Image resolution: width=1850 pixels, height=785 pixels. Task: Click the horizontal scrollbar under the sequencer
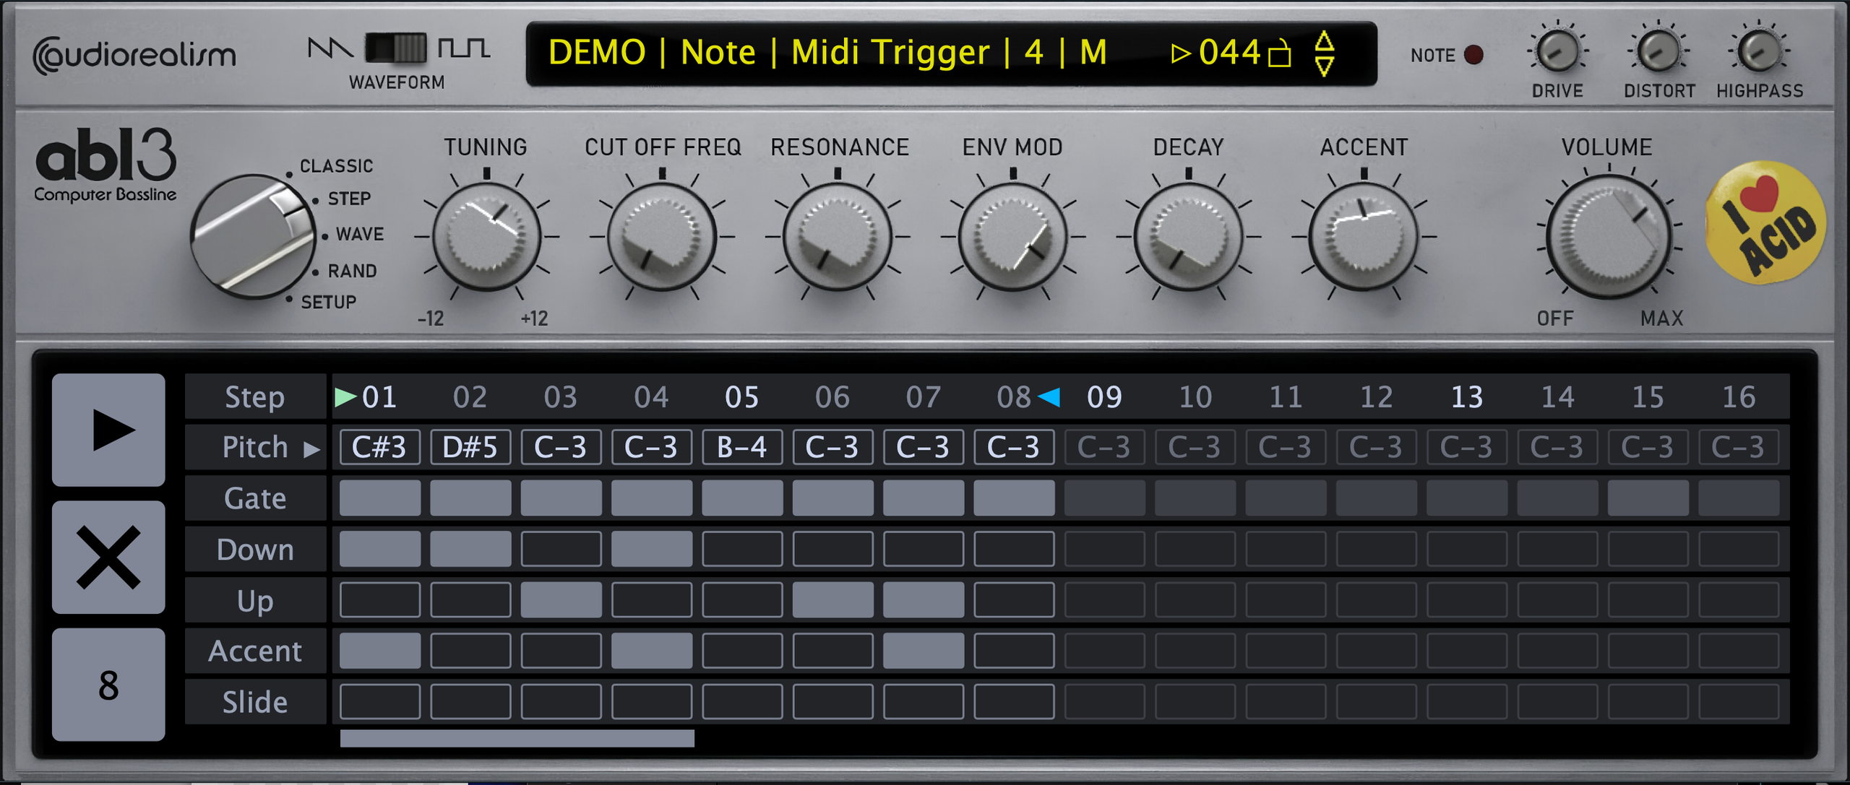[517, 737]
